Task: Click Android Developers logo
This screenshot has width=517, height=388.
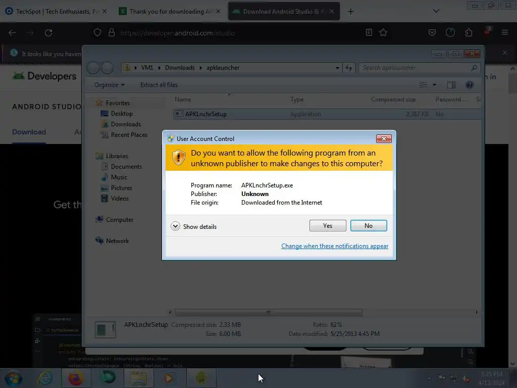Action: (44, 76)
